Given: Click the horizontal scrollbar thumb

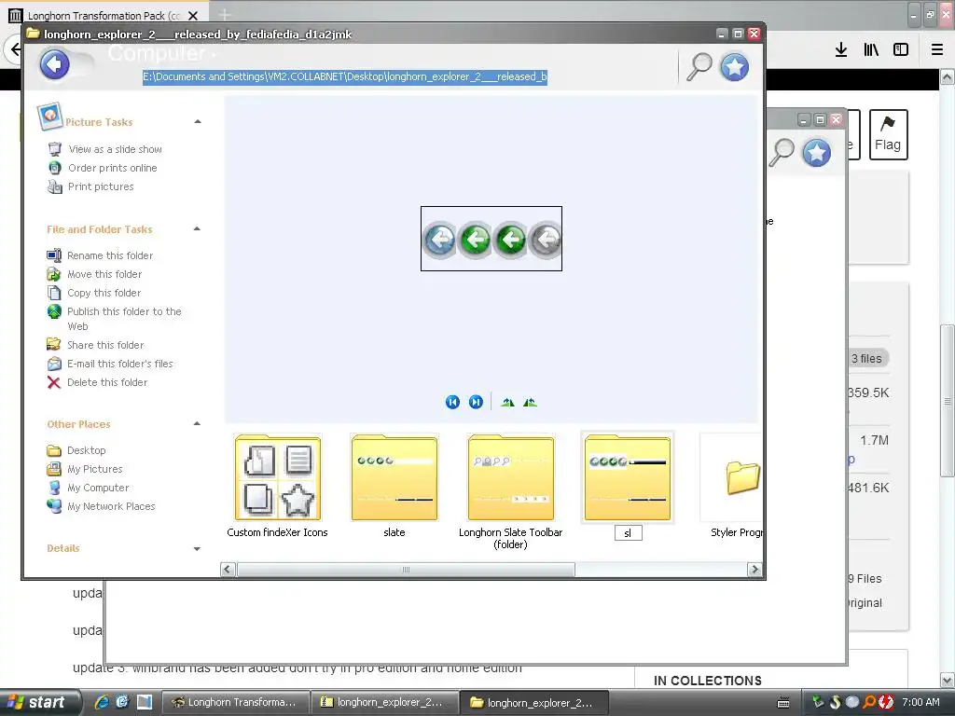Looking at the screenshot, I should coord(406,570).
